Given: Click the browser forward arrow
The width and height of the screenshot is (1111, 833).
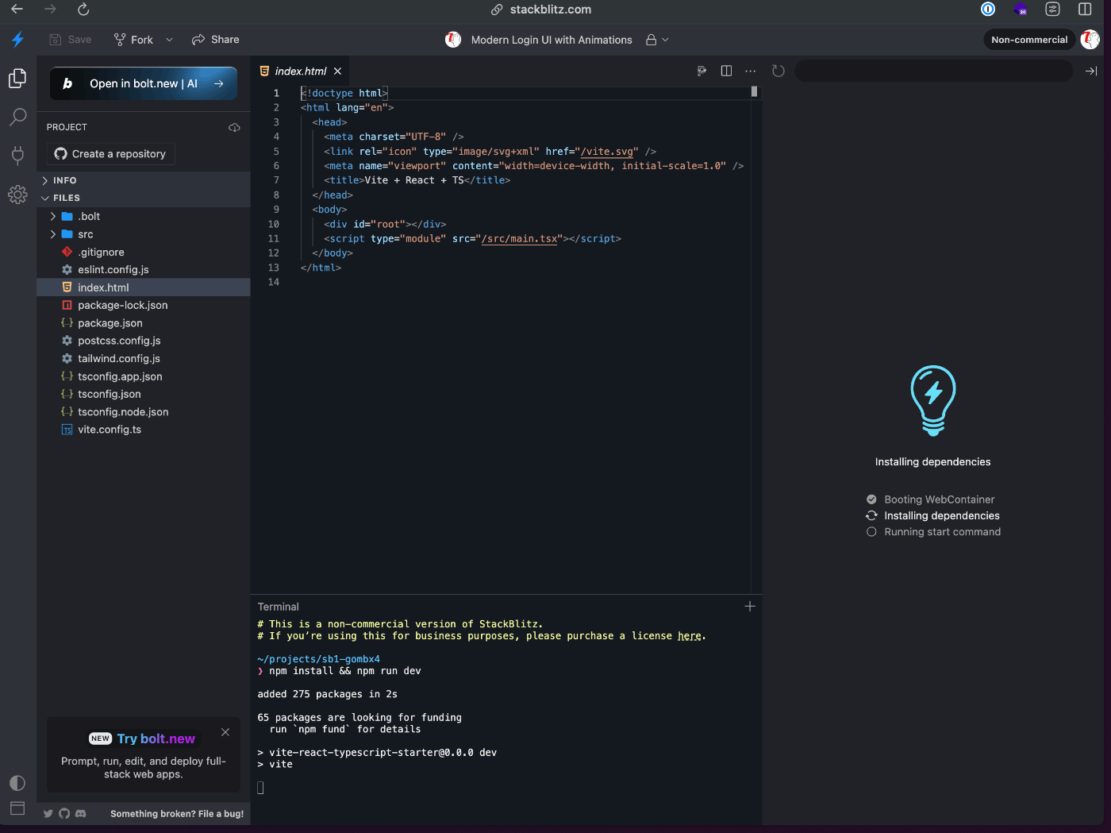Looking at the screenshot, I should 50,9.
